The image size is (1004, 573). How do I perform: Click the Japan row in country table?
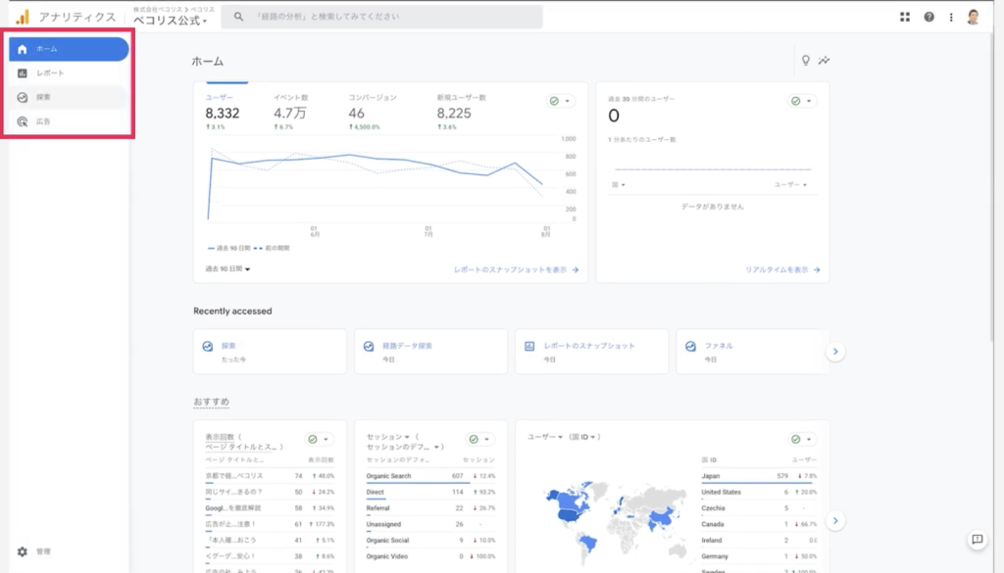759,476
